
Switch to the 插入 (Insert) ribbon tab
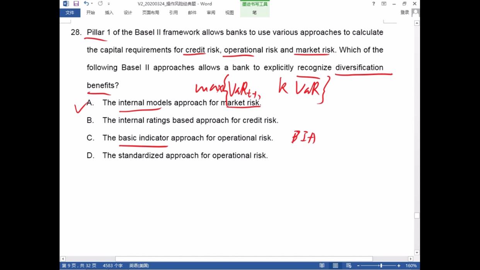point(109,13)
